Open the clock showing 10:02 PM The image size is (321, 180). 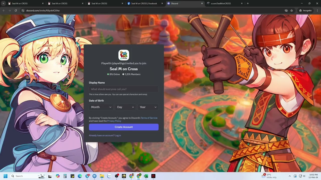[x=313, y=176]
